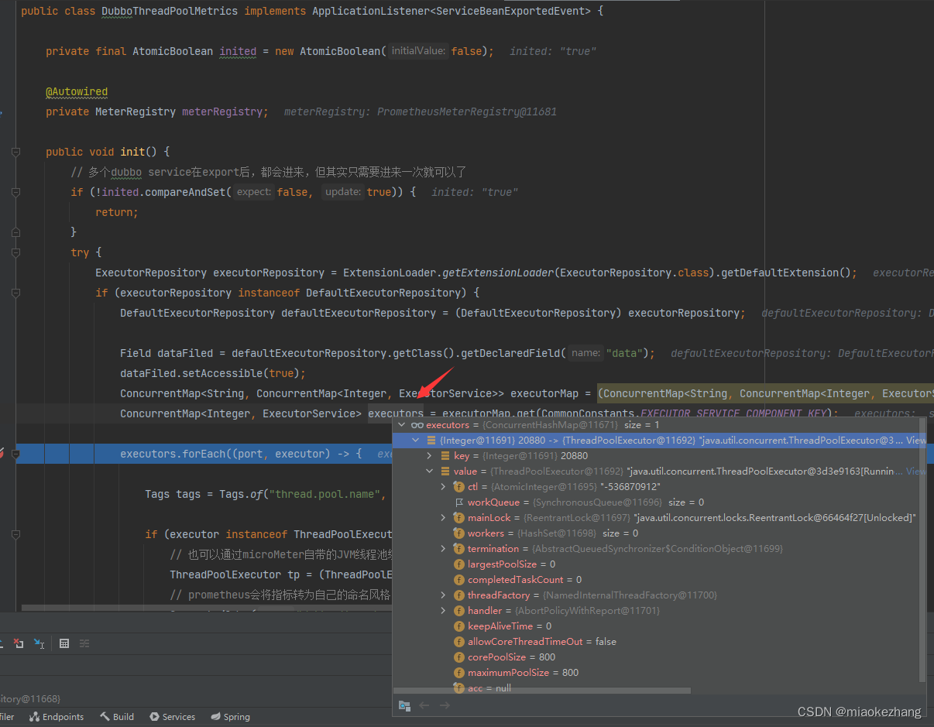Image resolution: width=934 pixels, height=727 pixels.
Task: Click the map entry icon beside key
Action: [x=445, y=456]
